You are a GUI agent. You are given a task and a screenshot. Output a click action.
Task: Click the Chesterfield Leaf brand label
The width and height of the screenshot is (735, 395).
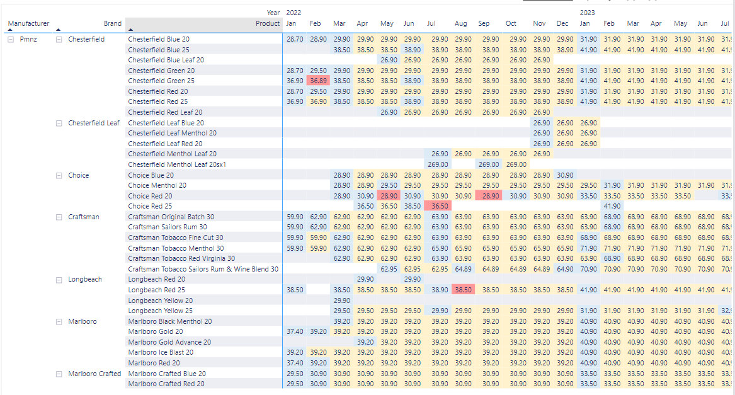pyautogui.click(x=94, y=123)
